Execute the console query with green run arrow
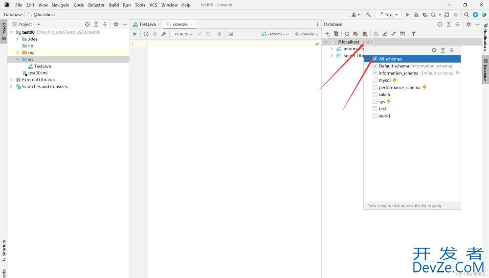This screenshot has width=489, height=278. pos(135,34)
